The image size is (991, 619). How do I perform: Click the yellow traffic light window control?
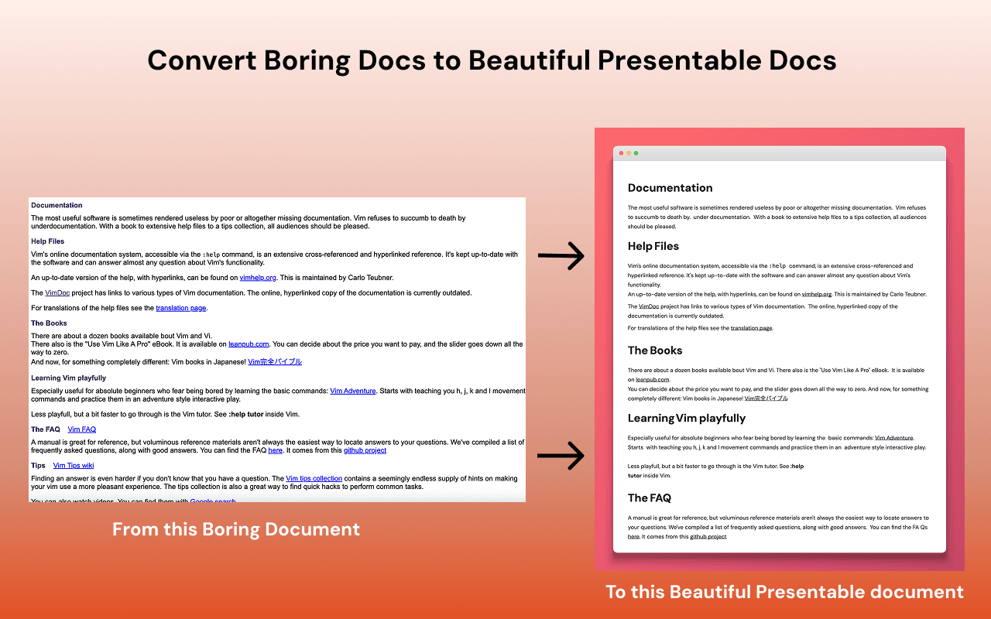click(629, 153)
